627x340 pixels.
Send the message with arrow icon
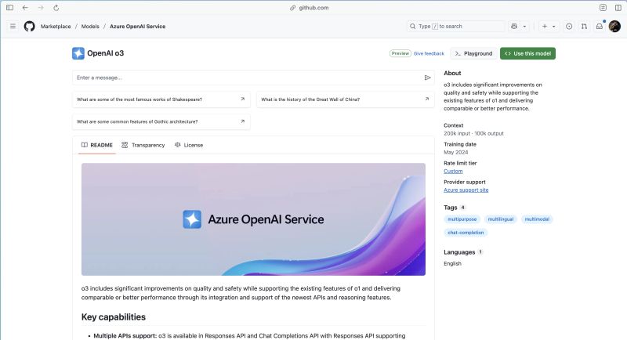[427, 78]
